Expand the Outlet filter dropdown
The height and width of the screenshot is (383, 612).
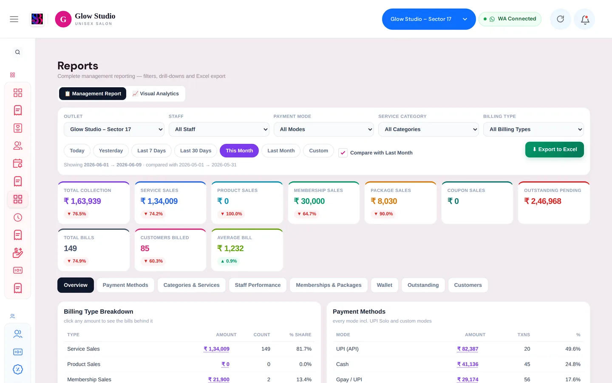(x=114, y=129)
